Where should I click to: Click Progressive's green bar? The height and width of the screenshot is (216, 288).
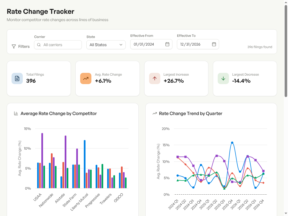[102, 176]
